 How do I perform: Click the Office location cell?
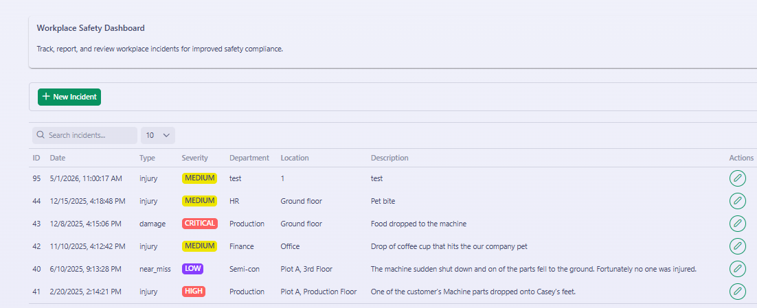point(290,246)
